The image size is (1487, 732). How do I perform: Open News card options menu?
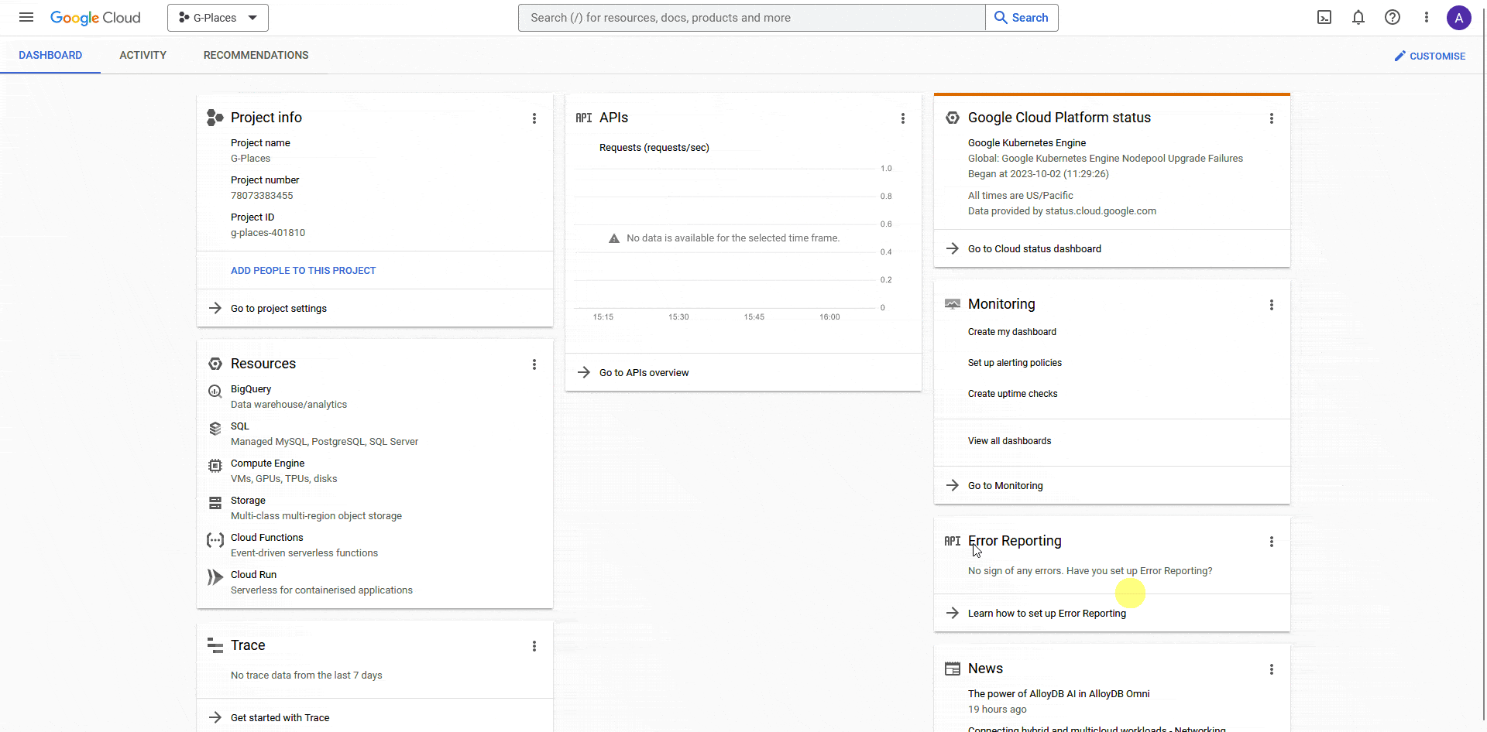1272,669
